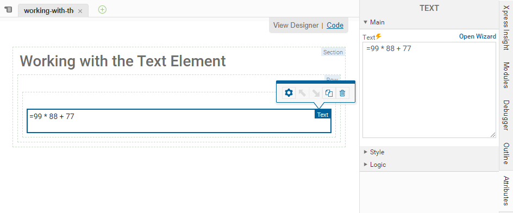Click the lightning bolt icon next to Text
The height and width of the screenshot is (213, 513).
tap(379, 36)
